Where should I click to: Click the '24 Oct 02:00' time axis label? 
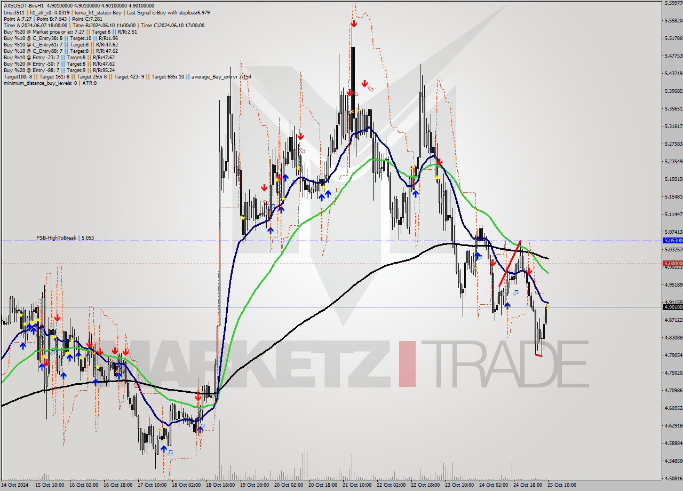(x=493, y=485)
